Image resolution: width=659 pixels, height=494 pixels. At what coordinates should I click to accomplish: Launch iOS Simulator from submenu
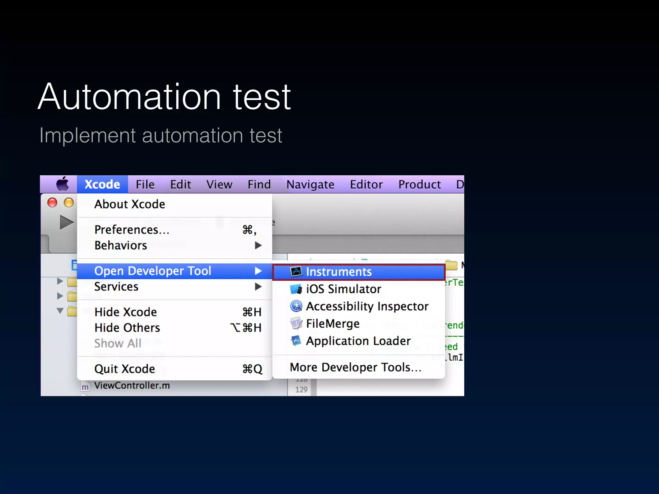(359, 289)
